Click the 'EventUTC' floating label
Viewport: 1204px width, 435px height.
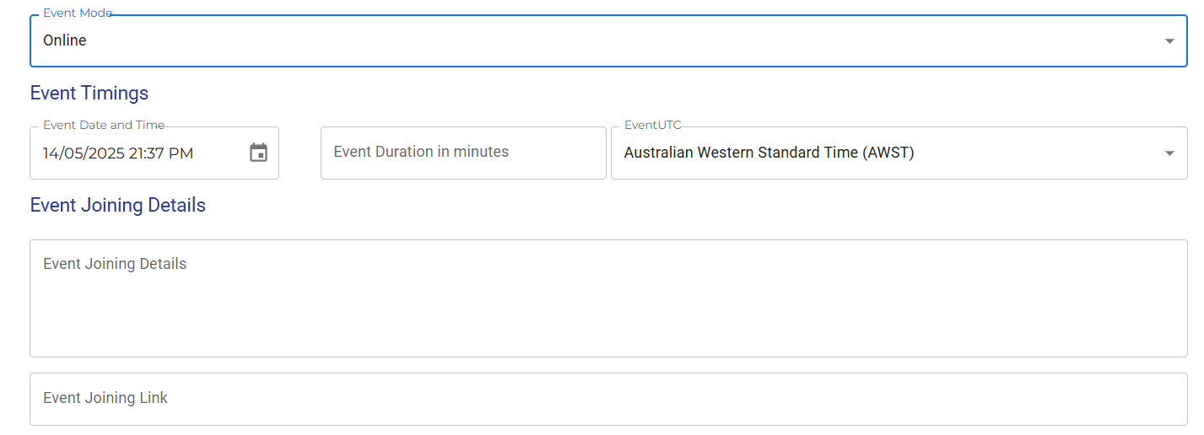click(652, 126)
